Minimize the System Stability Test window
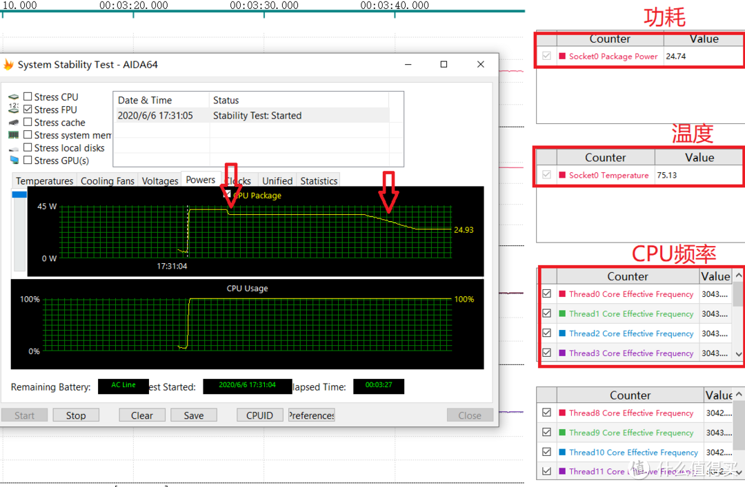Viewport: 745px width, 487px height. click(408, 64)
